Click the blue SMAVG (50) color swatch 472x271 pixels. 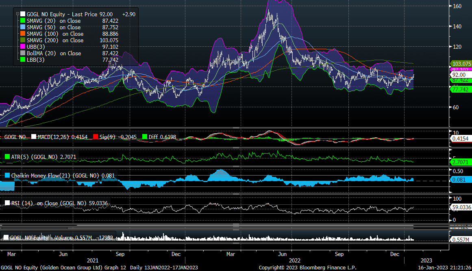coord(23,27)
